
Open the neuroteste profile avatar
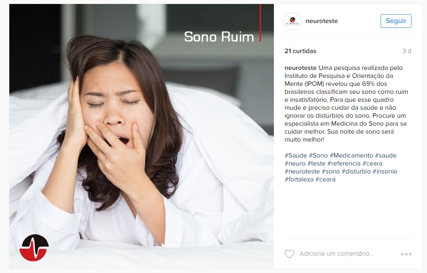[292, 21]
